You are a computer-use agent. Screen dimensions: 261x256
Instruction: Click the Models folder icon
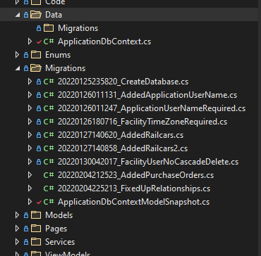[36, 215]
